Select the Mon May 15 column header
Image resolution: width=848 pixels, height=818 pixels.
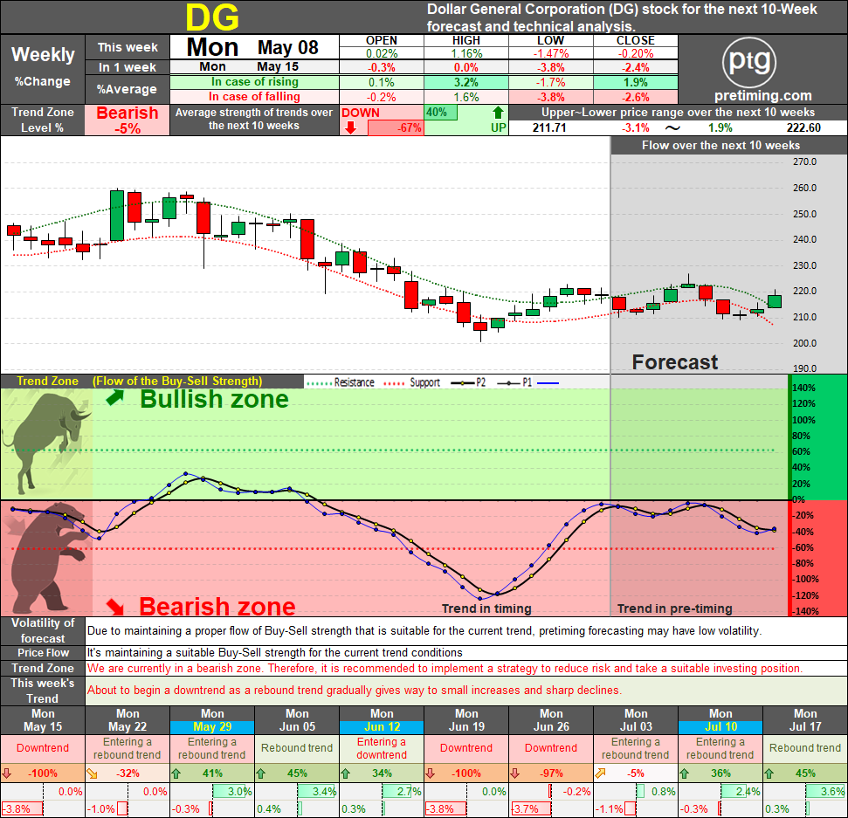point(43,720)
